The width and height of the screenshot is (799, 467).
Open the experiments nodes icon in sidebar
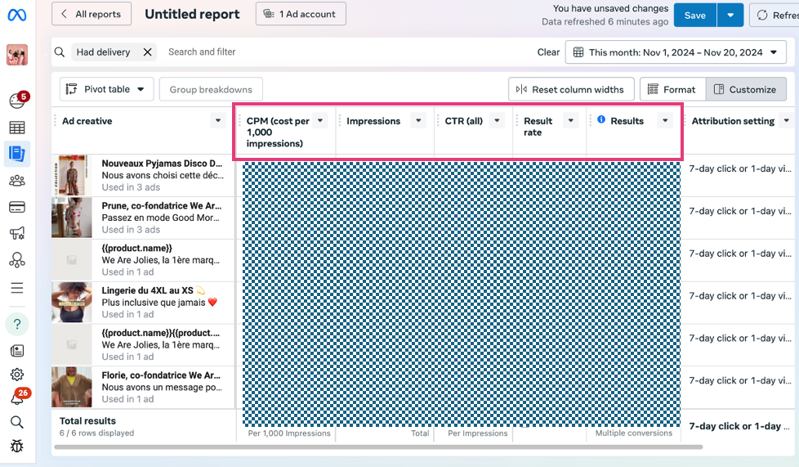[x=17, y=260]
